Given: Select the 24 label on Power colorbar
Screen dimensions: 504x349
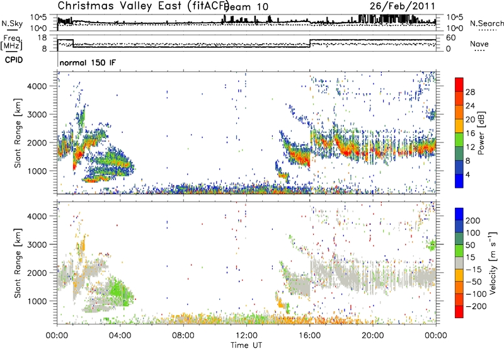Looking at the screenshot, I should [470, 106].
